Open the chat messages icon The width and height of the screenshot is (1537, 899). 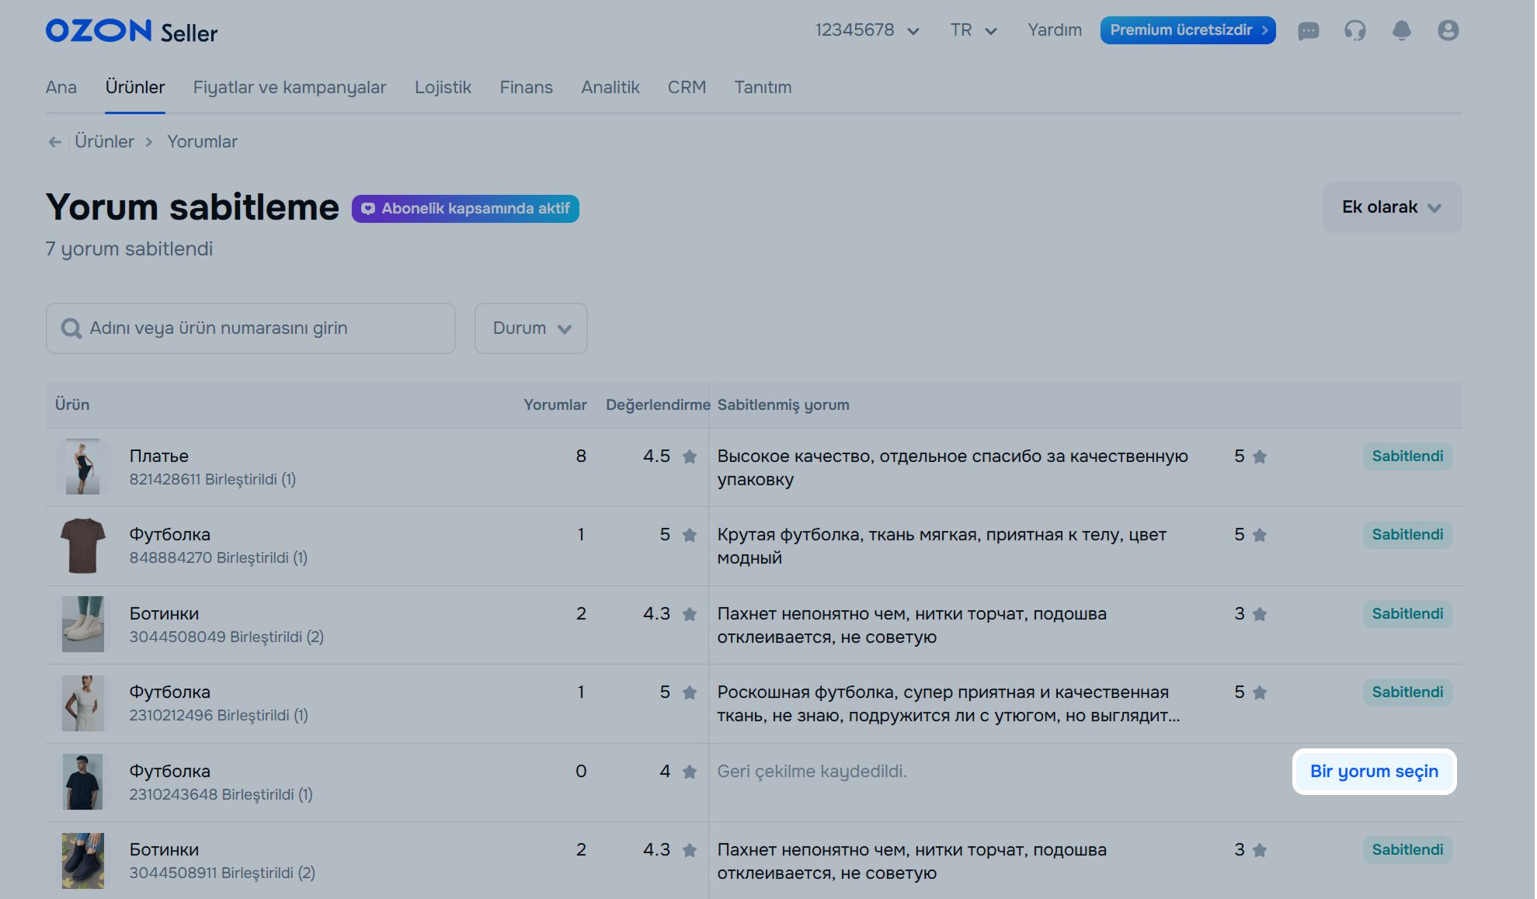click(1308, 30)
